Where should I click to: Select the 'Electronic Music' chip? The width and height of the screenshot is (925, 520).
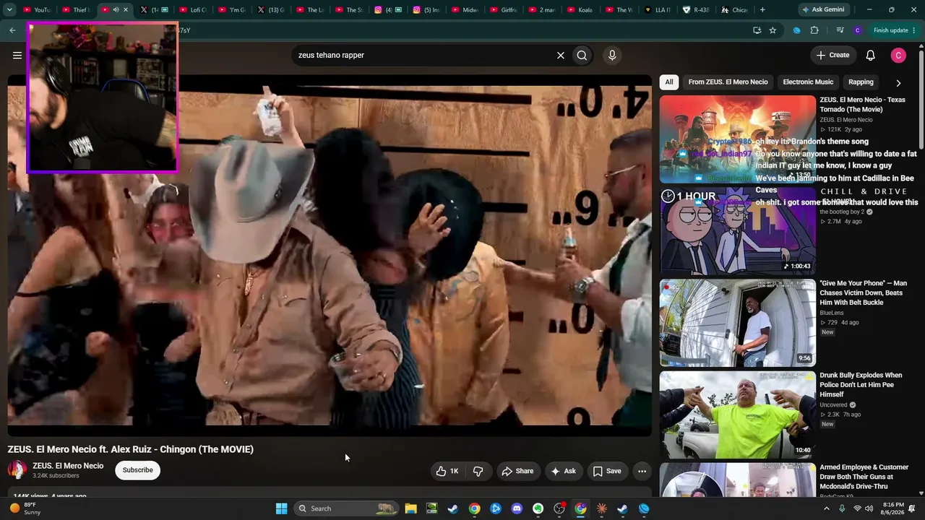pos(808,82)
